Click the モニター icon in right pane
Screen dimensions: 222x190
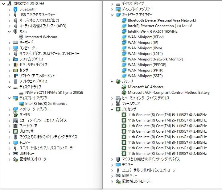118,165
